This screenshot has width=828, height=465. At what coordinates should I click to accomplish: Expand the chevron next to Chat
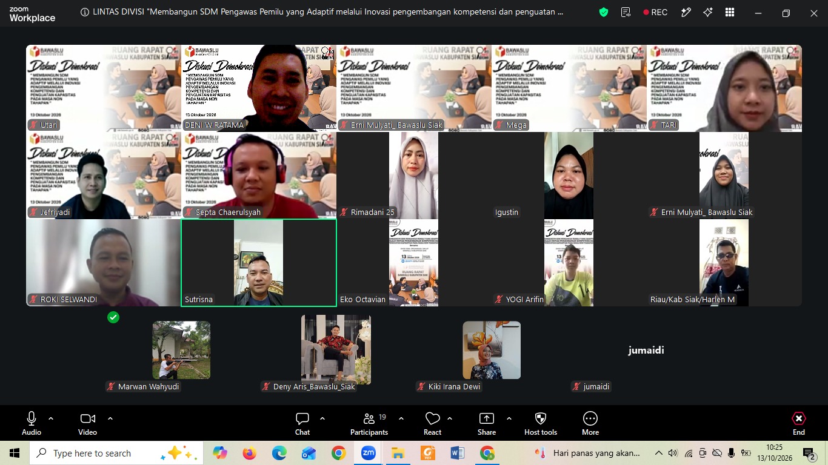pyautogui.click(x=322, y=418)
